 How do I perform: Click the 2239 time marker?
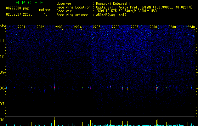click(172, 27)
